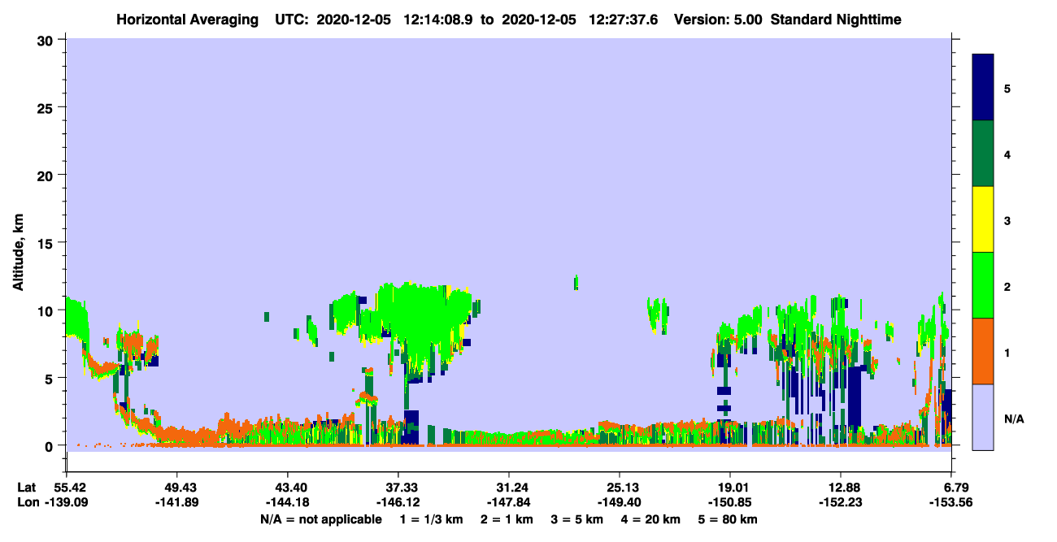The width and height of the screenshot is (1057, 542).
Task: Click legend text '4 = 20 km'
Action: pyautogui.click(x=652, y=519)
